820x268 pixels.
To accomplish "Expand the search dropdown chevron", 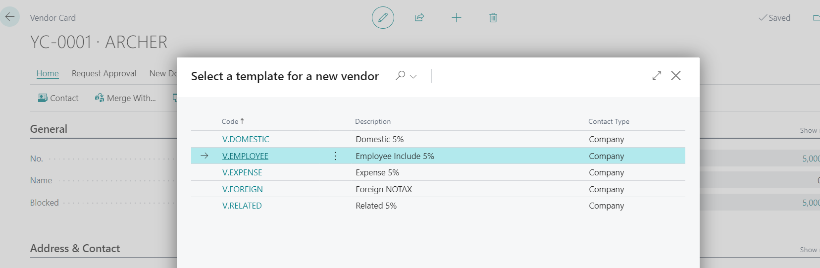I will [x=413, y=76].
